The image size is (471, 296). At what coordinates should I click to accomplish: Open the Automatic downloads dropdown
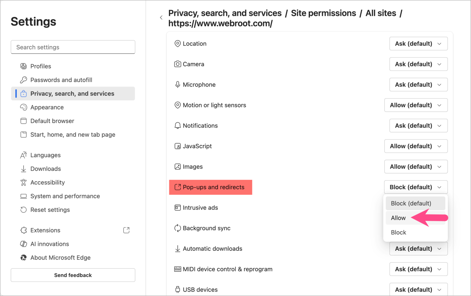[418, 249]
